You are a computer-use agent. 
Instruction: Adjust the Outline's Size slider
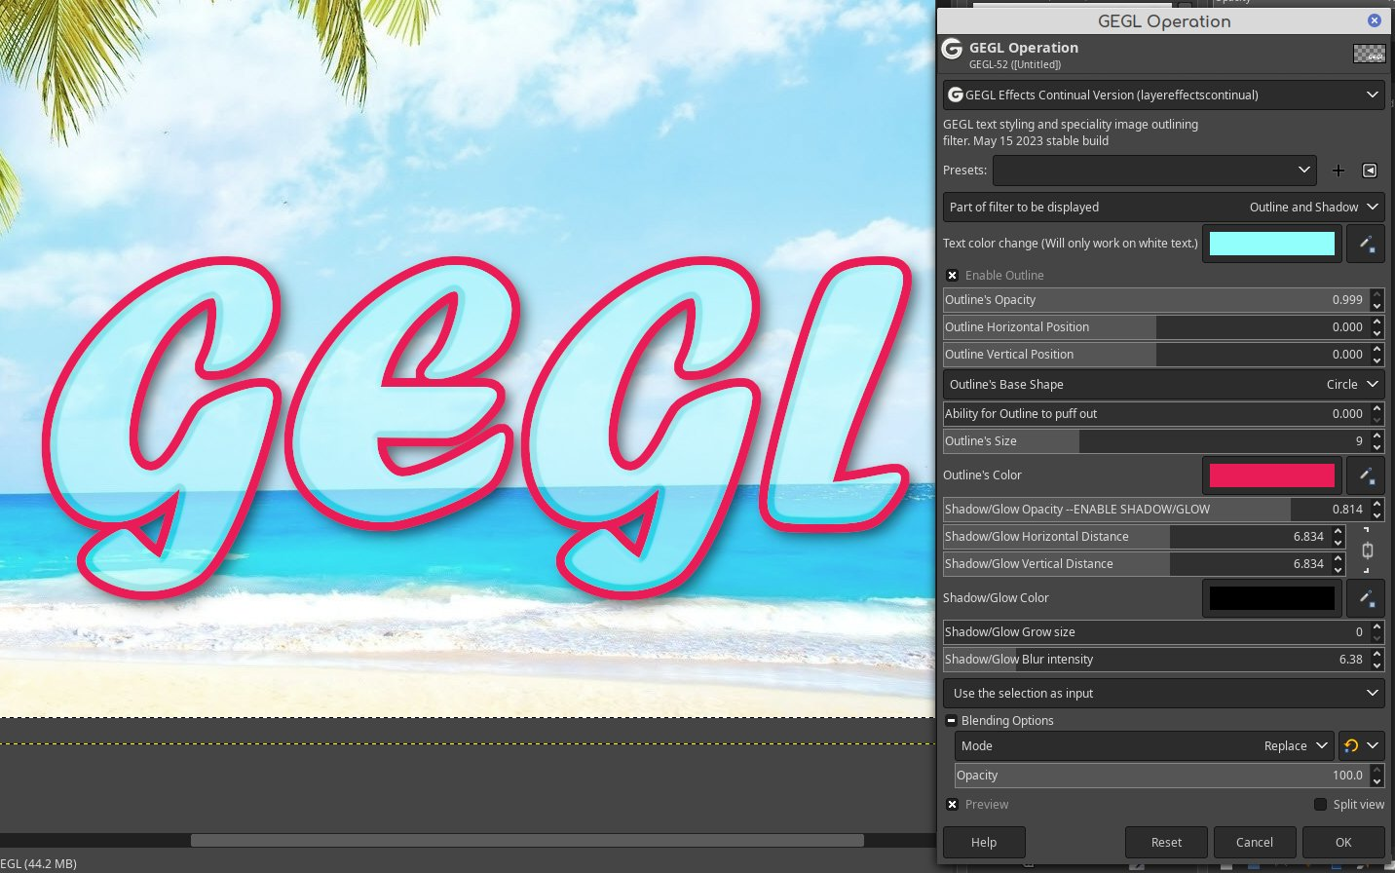pyautogui.click(x=1155, y=441)
